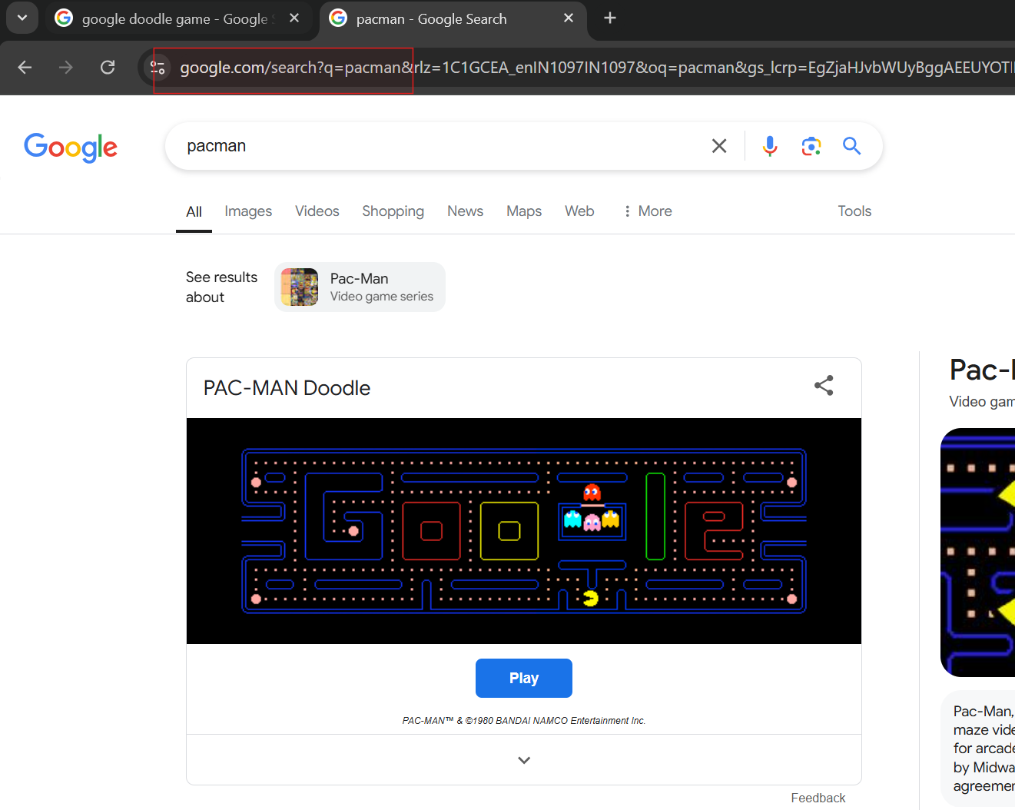This screenshot has height=810, width=1015.
Task: Reload the page with refresh icon
Action: [x=108, y=68]
